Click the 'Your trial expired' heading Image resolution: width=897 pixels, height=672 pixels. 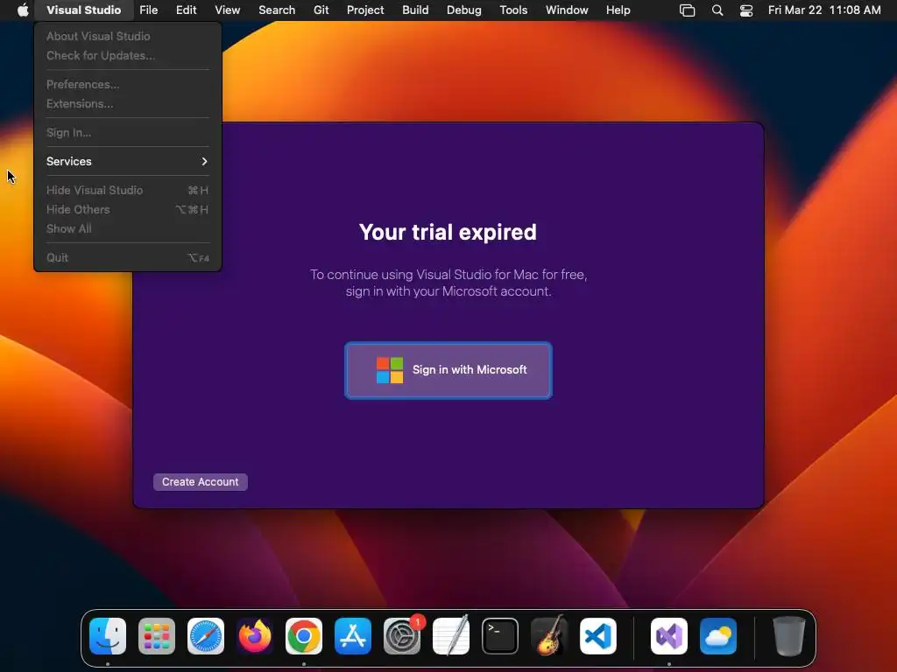(x=448, y=232)
